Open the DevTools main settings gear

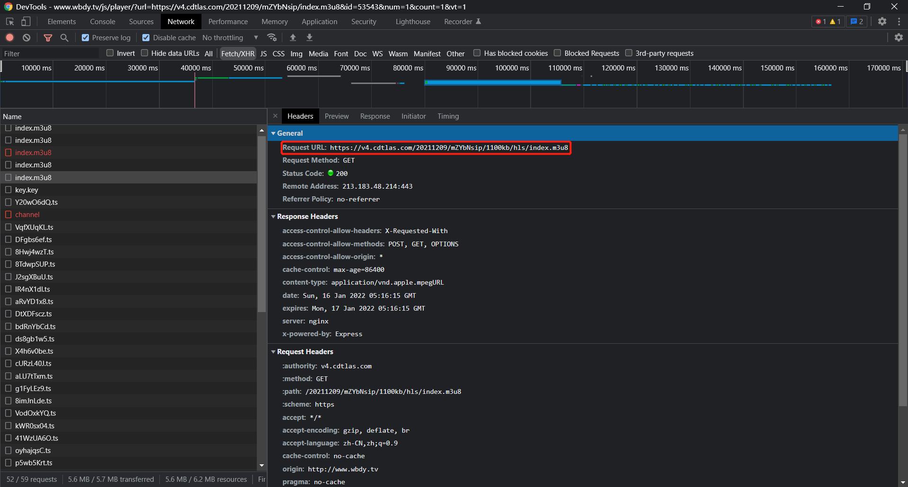click(x=882, y=22)
